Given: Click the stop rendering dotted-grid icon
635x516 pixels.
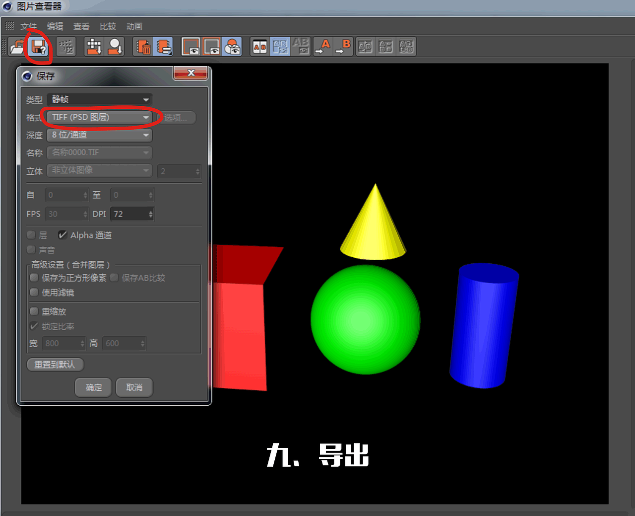Looking at the screenshot, I should coord(66,47).
